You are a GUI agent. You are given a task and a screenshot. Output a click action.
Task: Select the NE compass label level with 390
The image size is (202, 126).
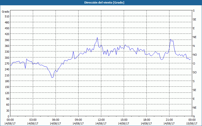pyautogui.click(x=195, y=37)
